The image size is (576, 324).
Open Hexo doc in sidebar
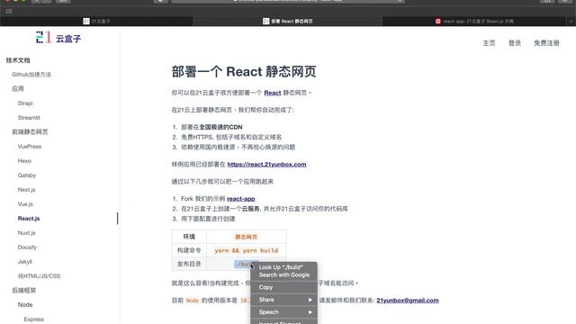coord(24,161)
